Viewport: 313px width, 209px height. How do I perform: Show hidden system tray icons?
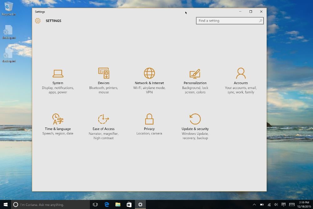pyautogui.click(x=254, y=205)
